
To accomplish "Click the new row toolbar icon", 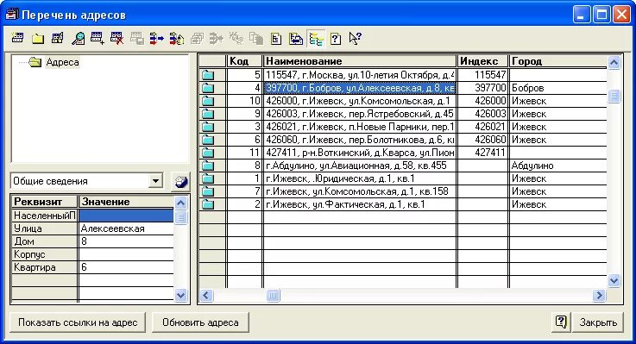I will (x=17, y=39).
